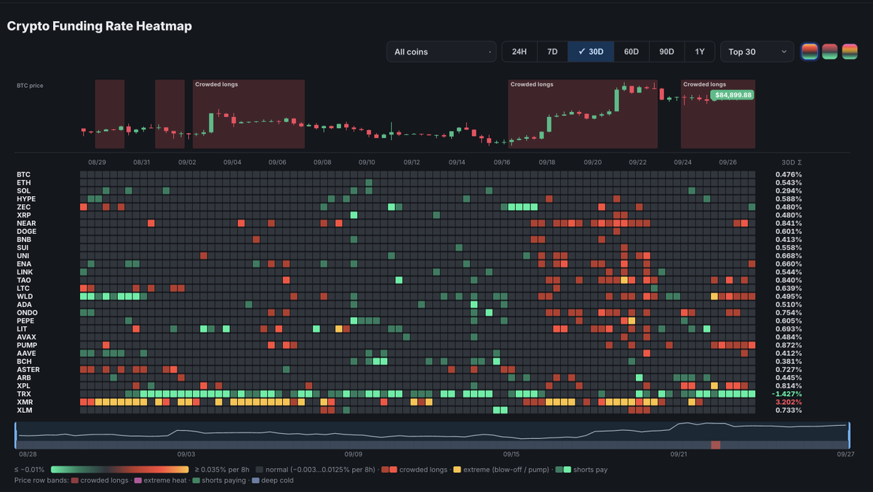The image size is (873, 492).
Task: Click the Crypto Funding Rate Heatmap title
Action: tap(99, 25)
